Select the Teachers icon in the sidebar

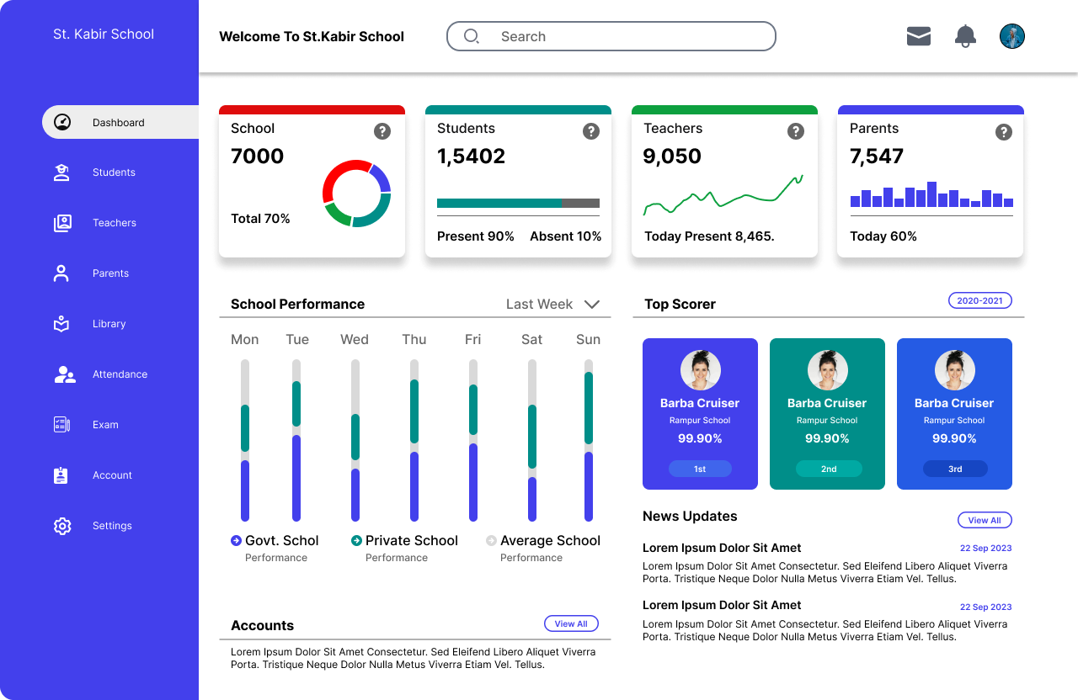coord(62,223)
